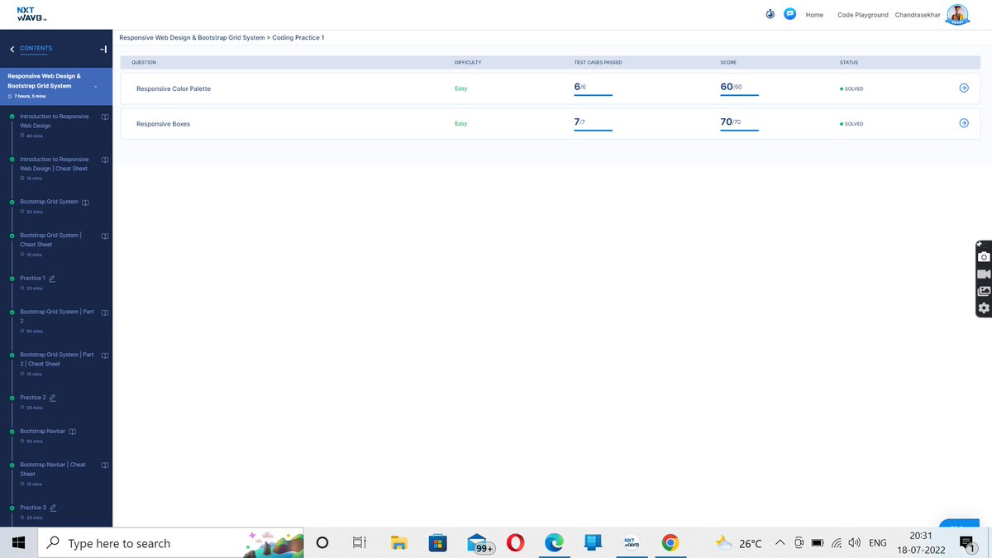Open Bootstrap Grid System | Part 2 lesson
The width and height of the screenshot is (992, 558).
click(57, 316)
